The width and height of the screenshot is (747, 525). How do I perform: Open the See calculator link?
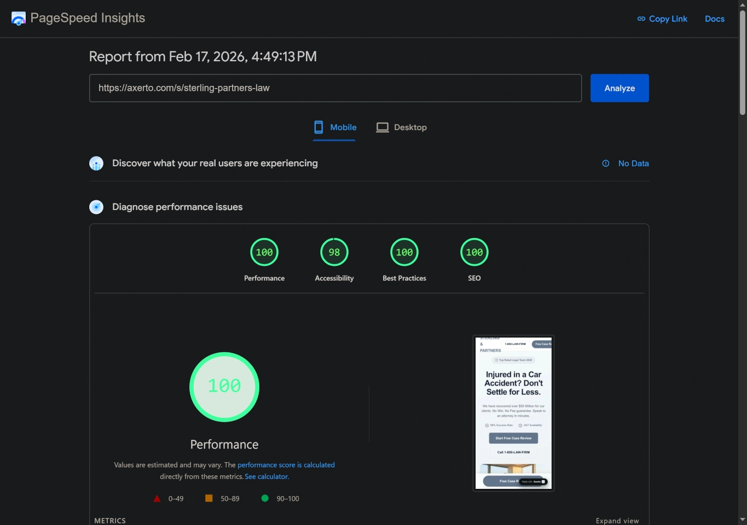pos(266,476)
